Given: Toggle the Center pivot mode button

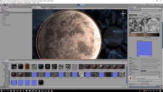Looking at the screenshot, I should (x=19, y=5).
